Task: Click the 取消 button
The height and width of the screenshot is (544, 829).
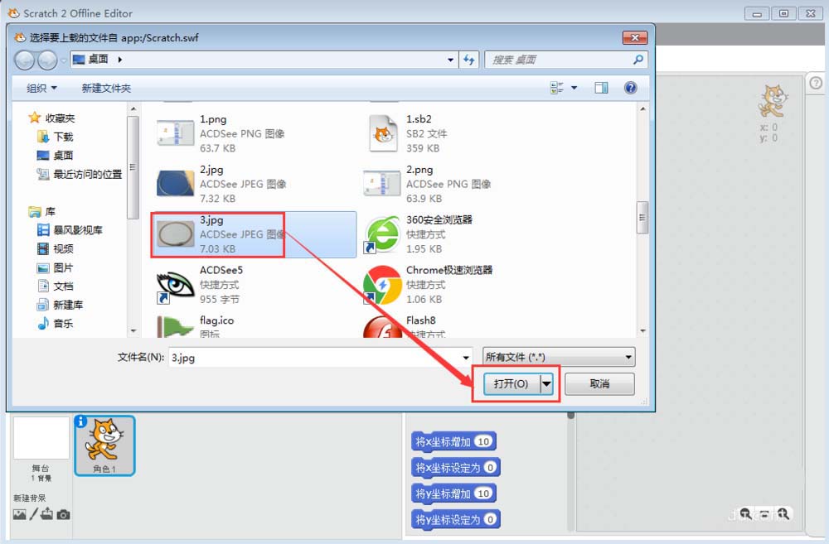Action: 599,384
